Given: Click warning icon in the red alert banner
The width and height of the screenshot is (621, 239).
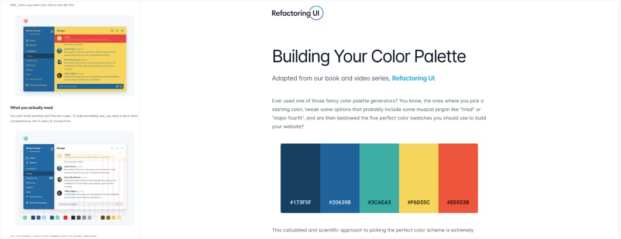Looking at the screenshot, I should pyautogui.click(x=60, y=39).
